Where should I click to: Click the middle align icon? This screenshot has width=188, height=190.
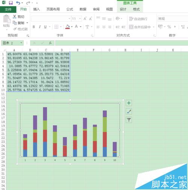coord(104,18)
